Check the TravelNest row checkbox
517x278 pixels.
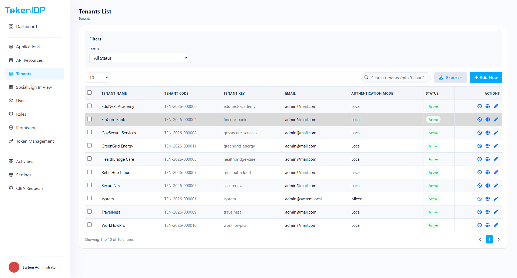tap(89, 211)
